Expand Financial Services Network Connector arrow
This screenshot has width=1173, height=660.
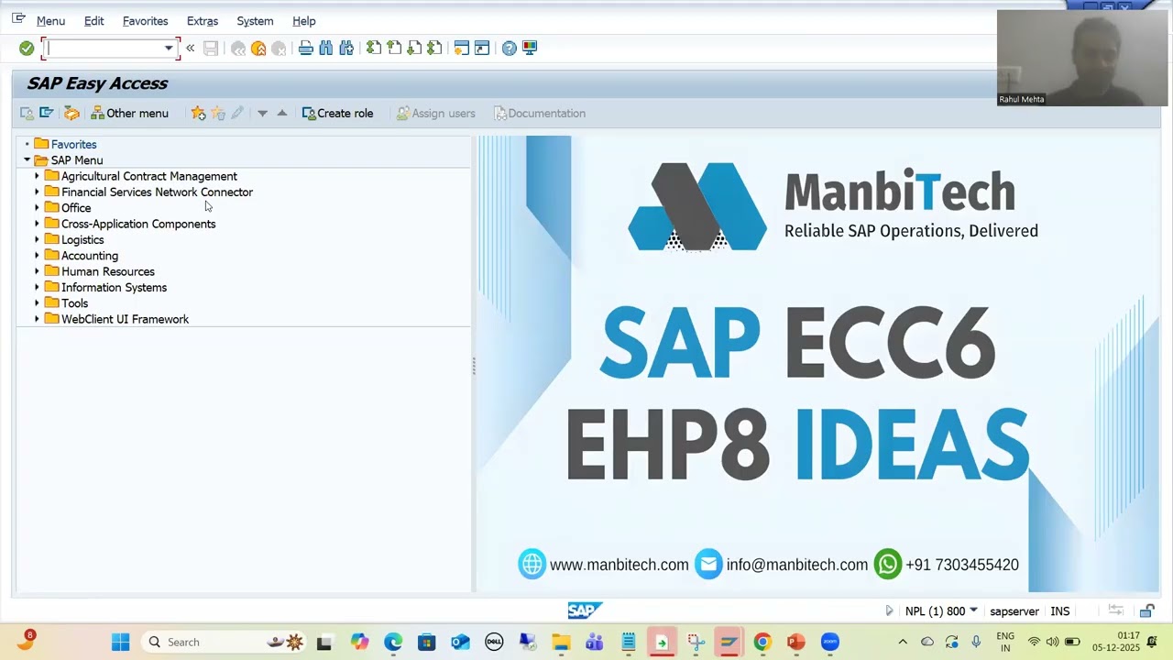[38, 192]
